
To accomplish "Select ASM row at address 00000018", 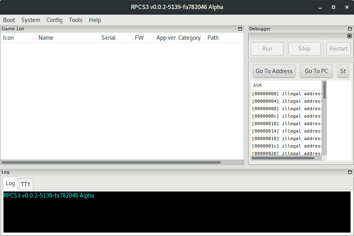I will pos(286,138).
